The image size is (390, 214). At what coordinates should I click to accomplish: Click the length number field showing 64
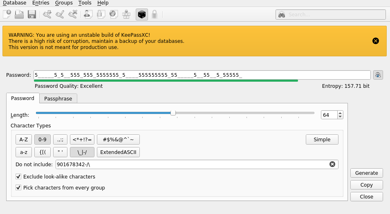pyautogui.click(x=329, y=115)
